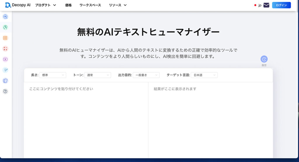Screen dimensions: 299x162
Task: Open the help question mark icon
Action: (5, 91)
